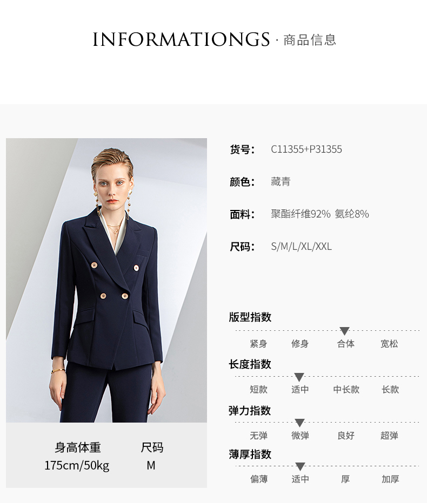Choose the 中长款 length option
This screenshot has width=427, height=503.
[346, 390]
